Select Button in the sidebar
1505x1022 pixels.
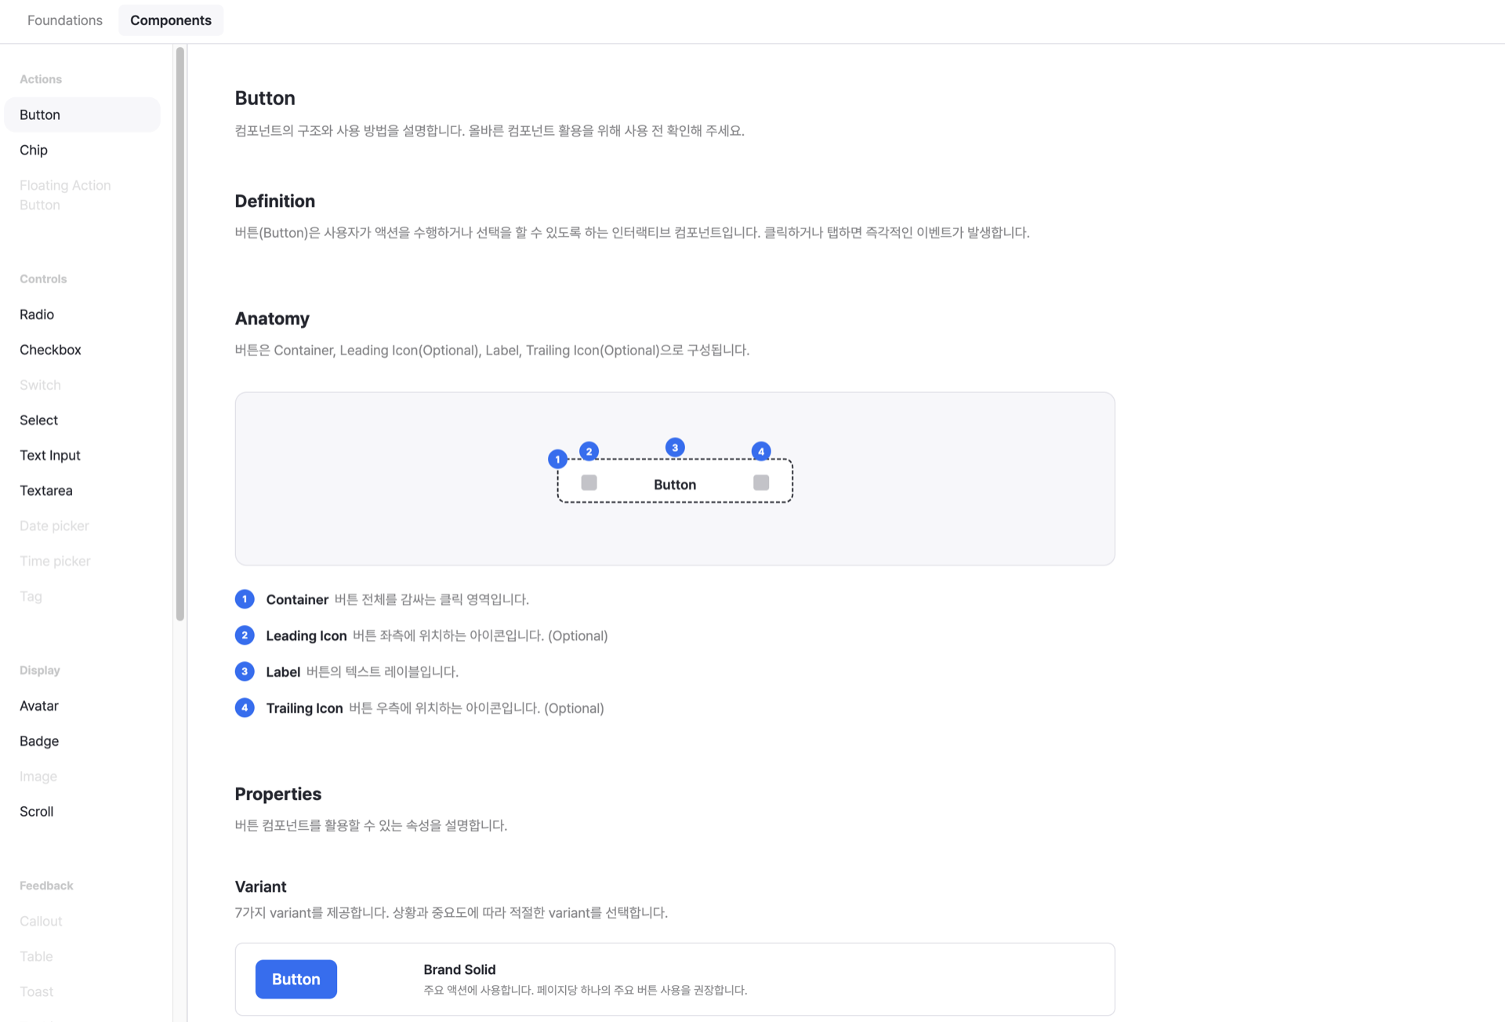pyautogui.click(x=82, y=115)
